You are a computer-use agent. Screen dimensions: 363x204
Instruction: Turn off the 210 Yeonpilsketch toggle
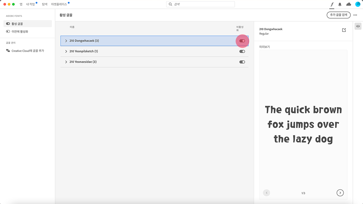242,51
